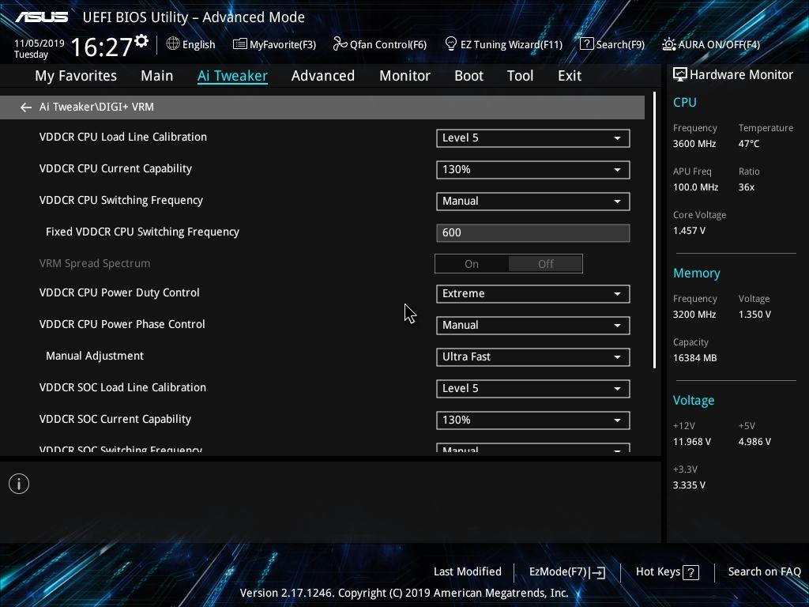
Task: Choose English language button
Action: point(191,44)
